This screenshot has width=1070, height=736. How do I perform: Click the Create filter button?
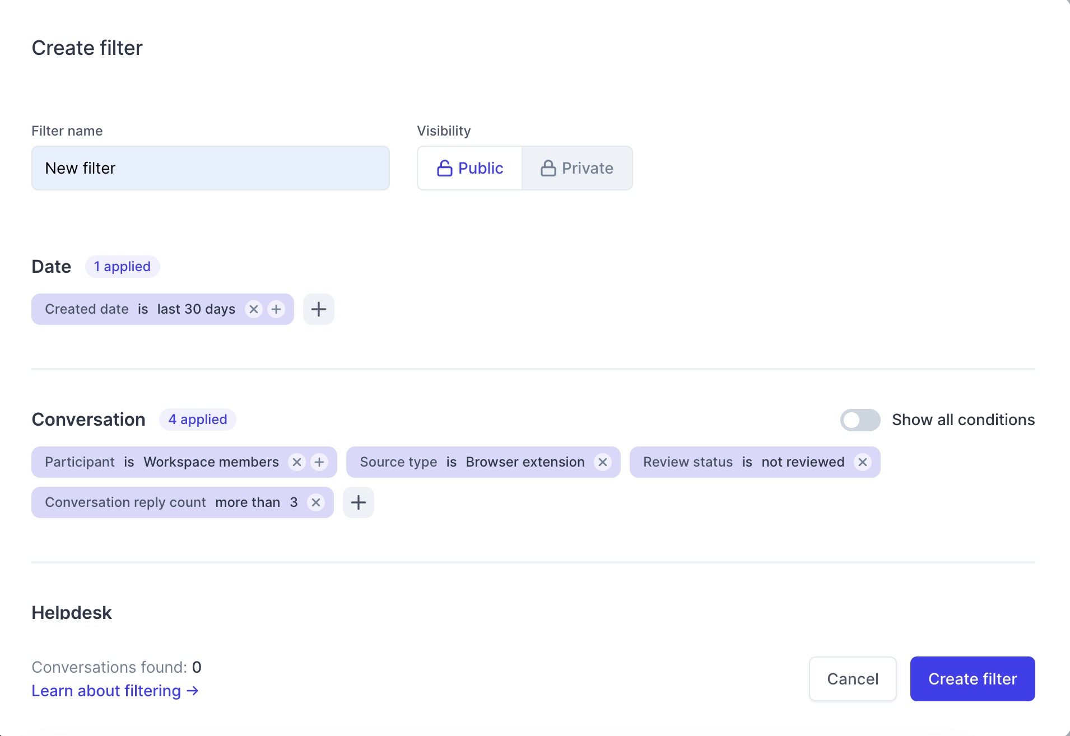tap(973, 679)
